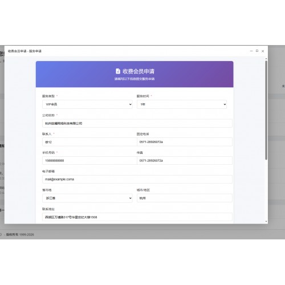Expand the province dropdown showing 浙江省
The height and width of the screenshot is (285, 285).
point(87,198)
